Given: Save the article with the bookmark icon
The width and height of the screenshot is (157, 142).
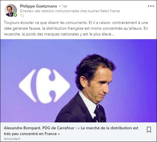Looking at the screenshot, I should tap(149, 130).
